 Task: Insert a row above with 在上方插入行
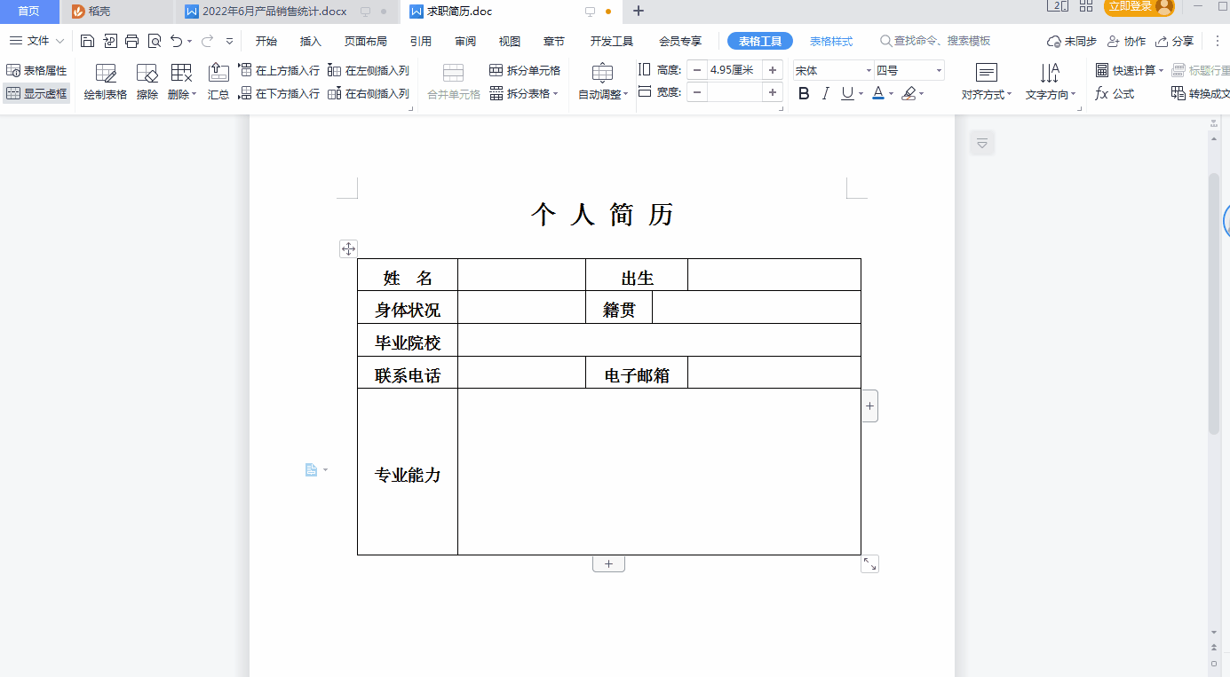(280, 70)
